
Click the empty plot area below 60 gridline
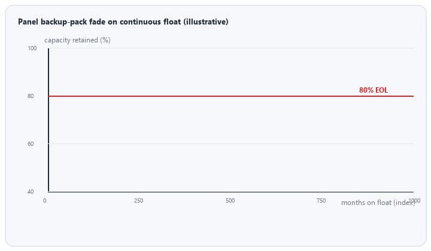pos(231,167)
